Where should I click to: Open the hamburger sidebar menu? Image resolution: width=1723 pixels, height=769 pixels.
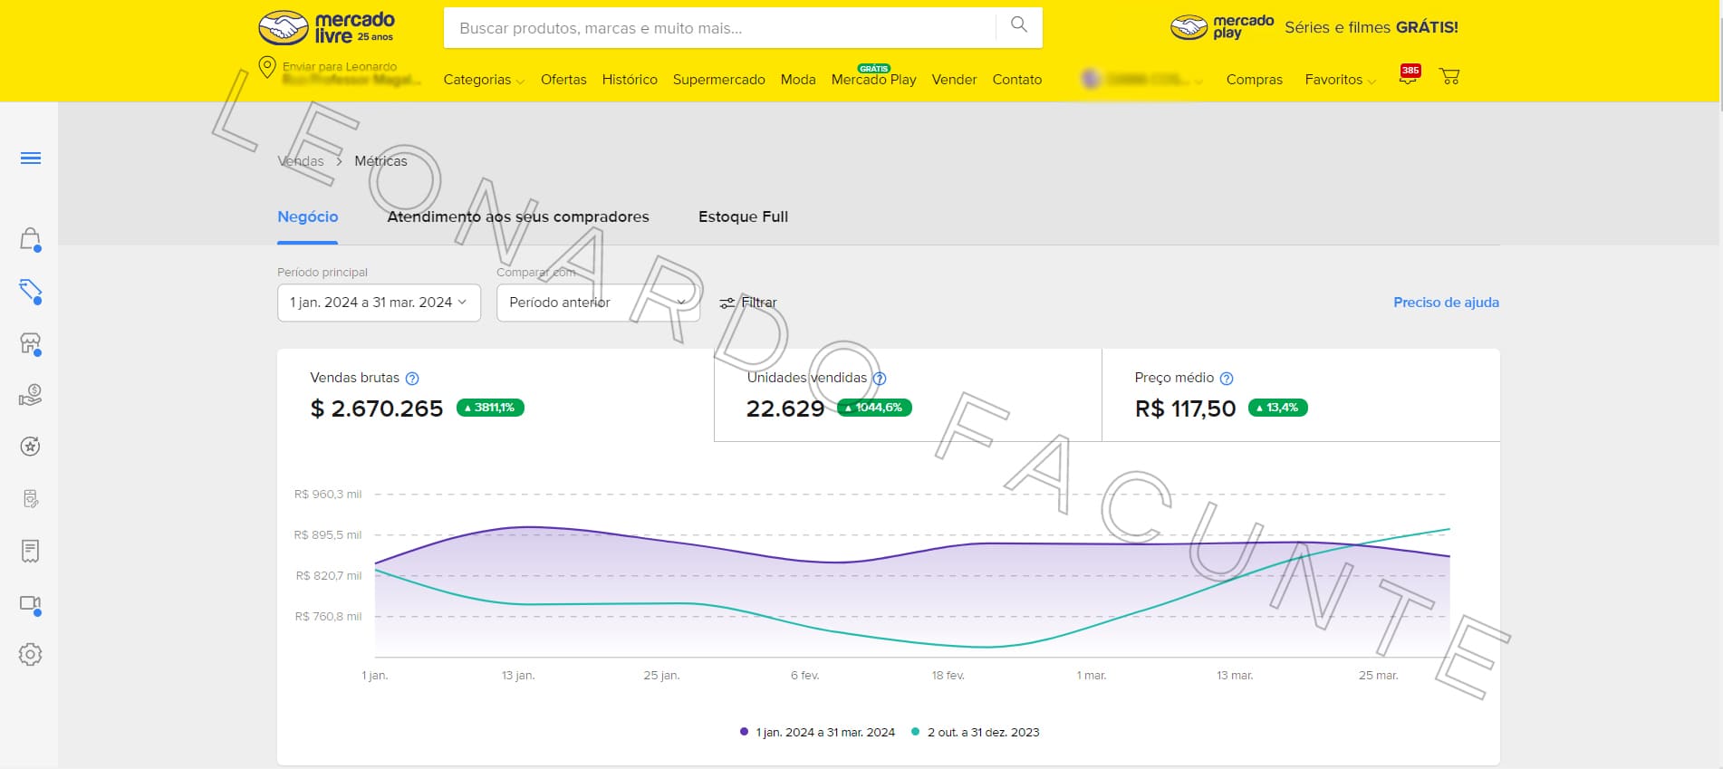point(31,159)
